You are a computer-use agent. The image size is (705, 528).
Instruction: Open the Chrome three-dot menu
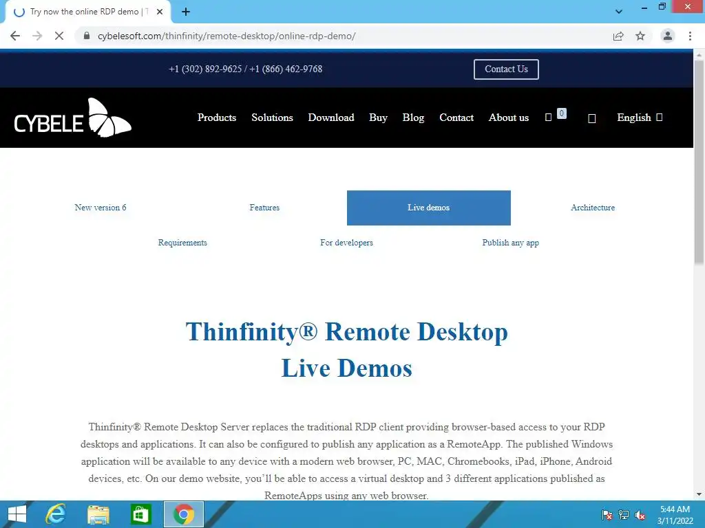(x=690, y=36)
